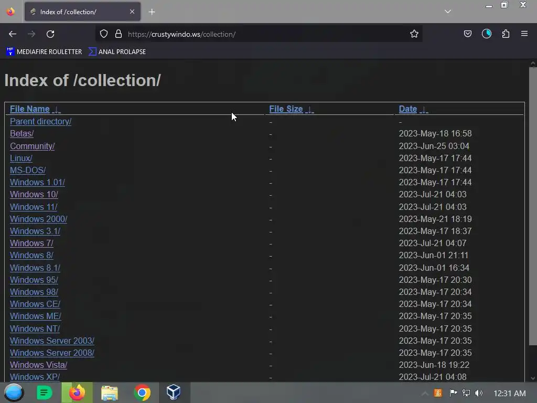
Task: Select the Index of /collection/ tab
Action: coord(82,12)
